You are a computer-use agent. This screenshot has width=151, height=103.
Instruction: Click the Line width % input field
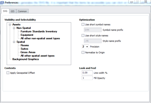tap(87, 73)
